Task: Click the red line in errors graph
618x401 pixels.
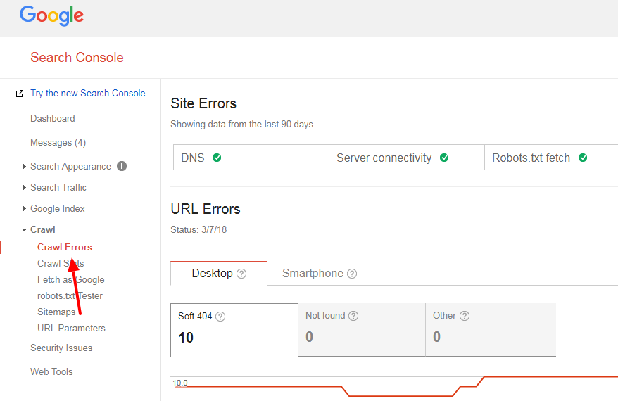Action: [x=549, y=377]
